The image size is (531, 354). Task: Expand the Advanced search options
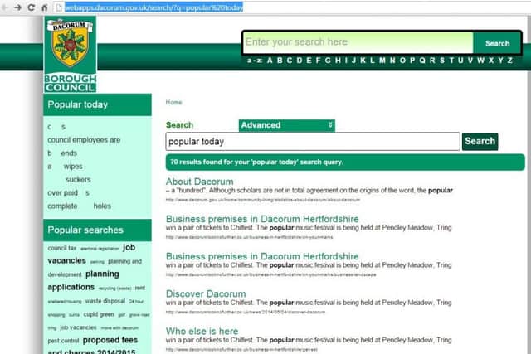287,125
